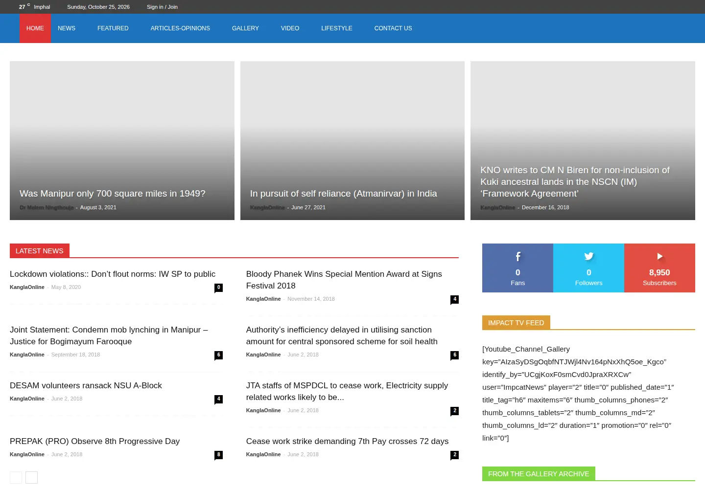The width and height of the screenshot is (705, 489).
Task: Expand the LIFESTYLE navigation menu
Action: coord(337,28)
